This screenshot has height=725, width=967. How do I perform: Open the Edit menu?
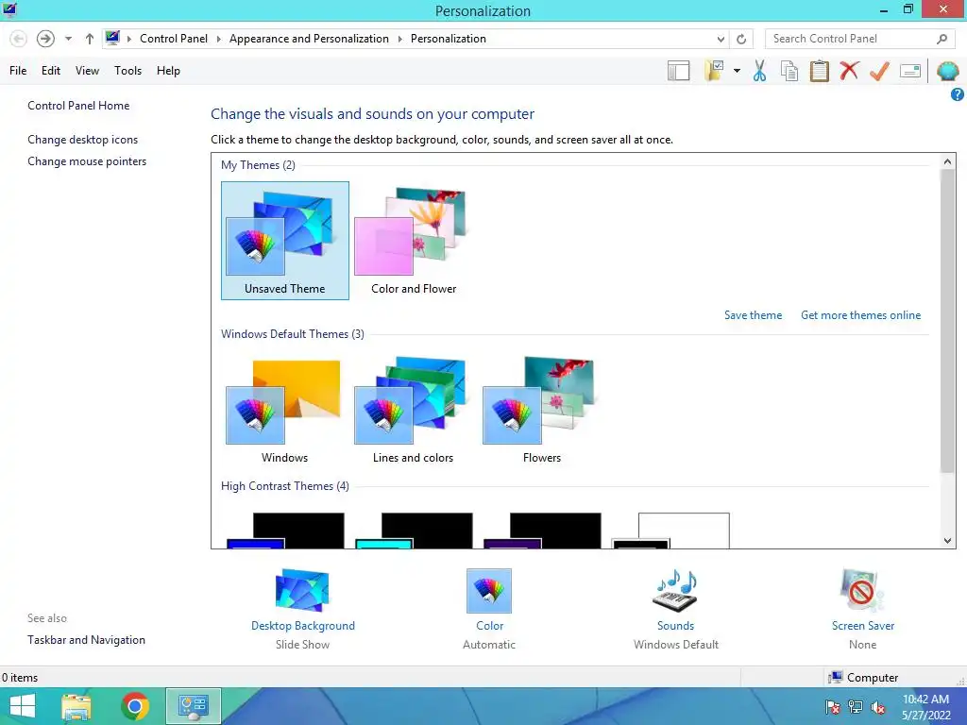(x=51, y=71)
